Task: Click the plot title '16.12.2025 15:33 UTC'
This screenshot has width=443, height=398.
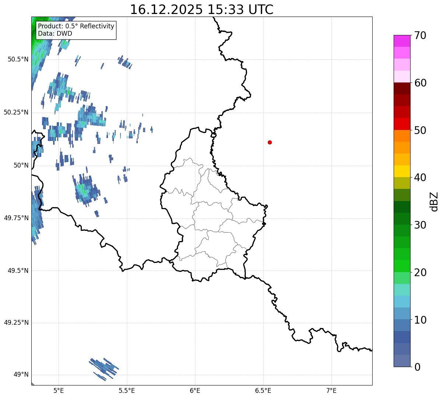Action: pyautogui.click(x=202, y=9)
